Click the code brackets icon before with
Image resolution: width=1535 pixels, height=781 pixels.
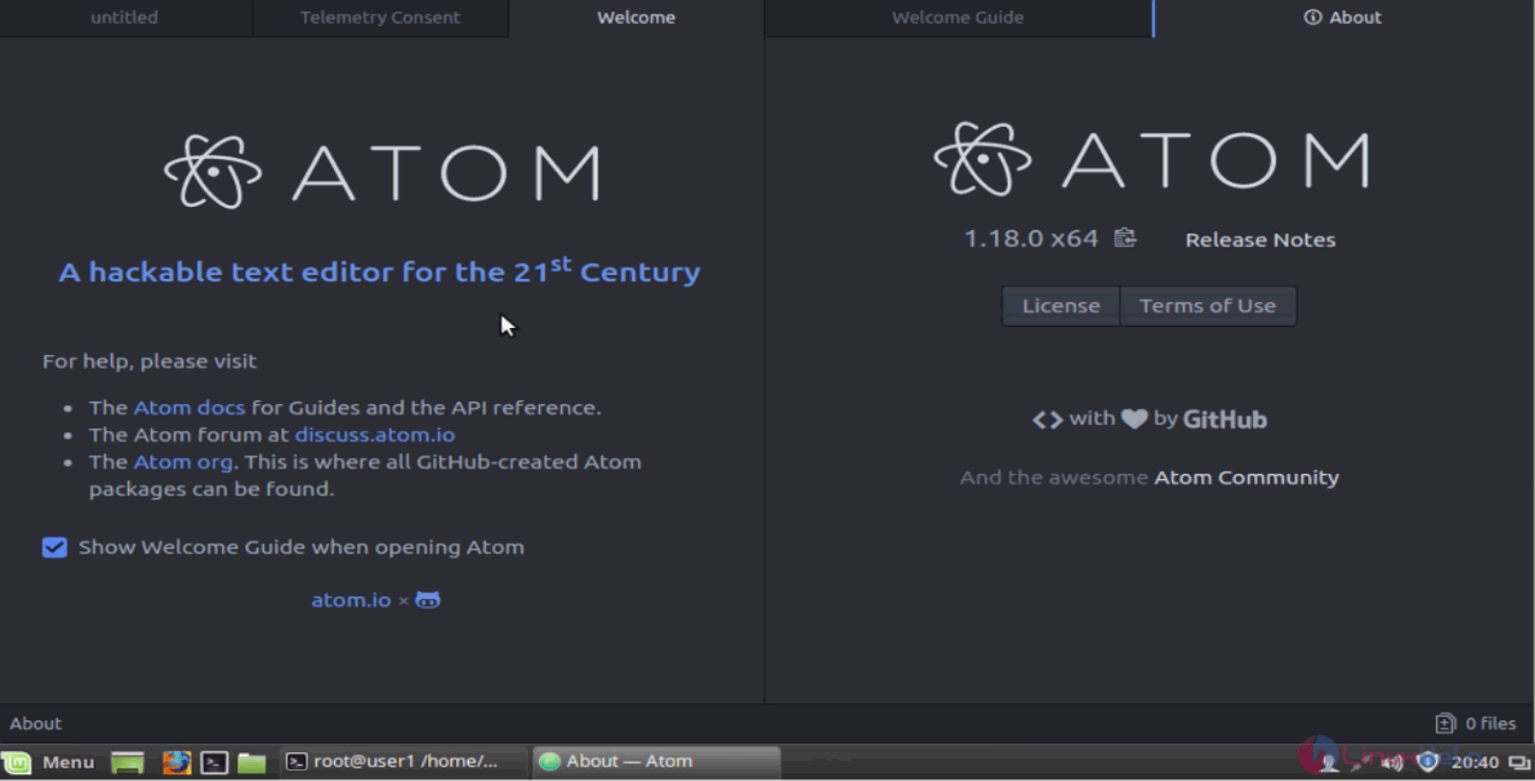coord(1047,419)
